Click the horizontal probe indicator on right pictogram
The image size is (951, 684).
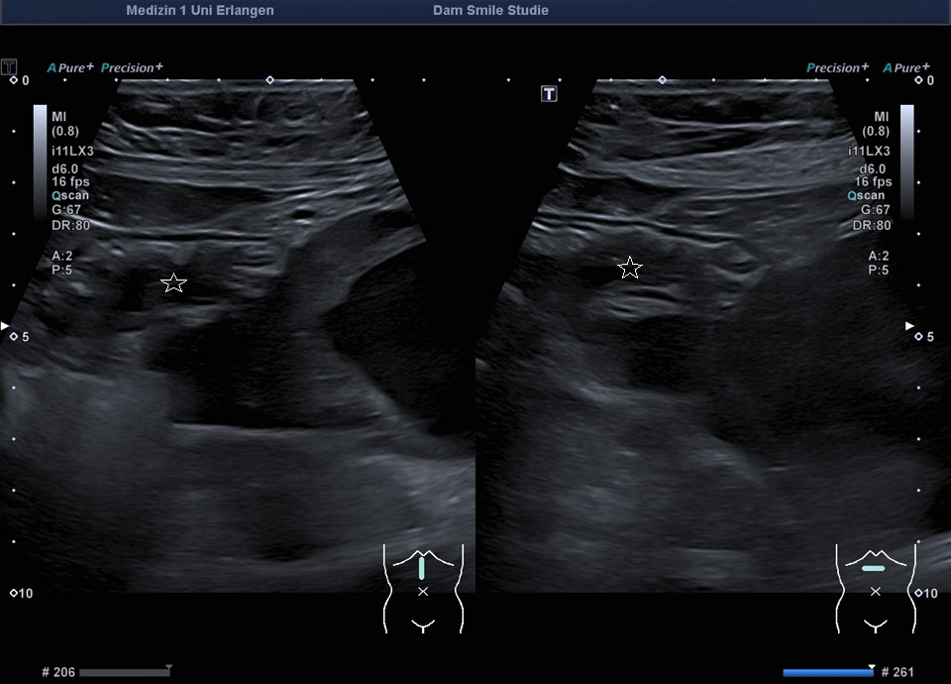point(874,569)
